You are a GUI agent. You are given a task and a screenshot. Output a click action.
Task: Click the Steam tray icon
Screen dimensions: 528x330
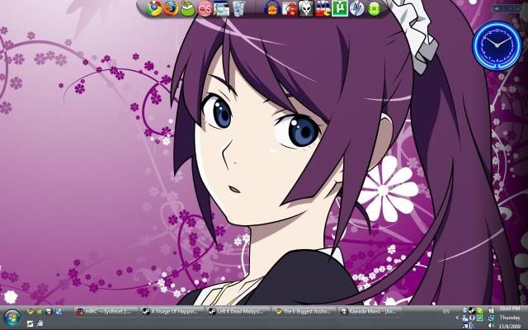472,310
